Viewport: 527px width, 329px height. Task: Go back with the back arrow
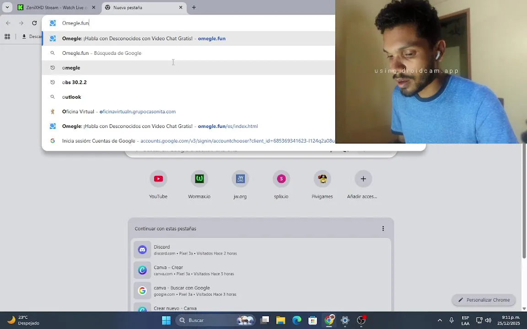pyautogui.click(x=8, y=23)
